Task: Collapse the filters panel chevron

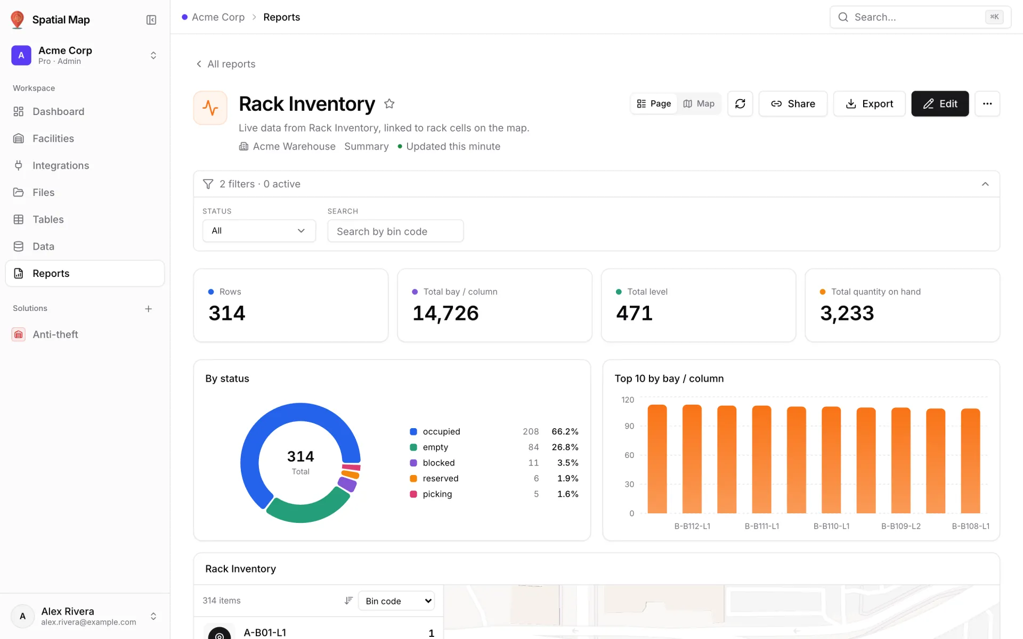Action: tap(985, 184)
